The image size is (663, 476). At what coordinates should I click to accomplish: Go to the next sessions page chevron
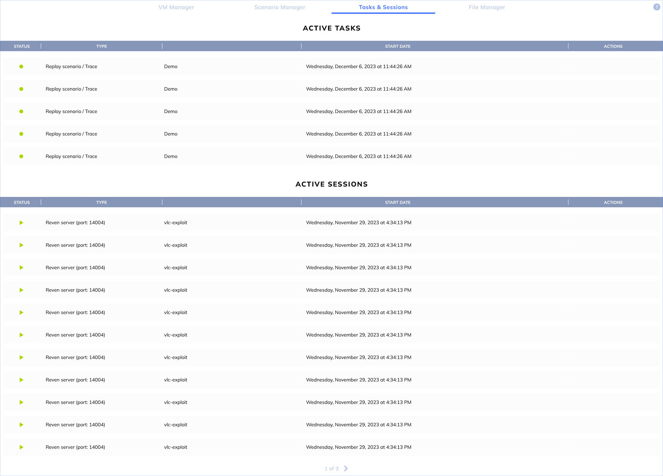click(x=346, y=468)
